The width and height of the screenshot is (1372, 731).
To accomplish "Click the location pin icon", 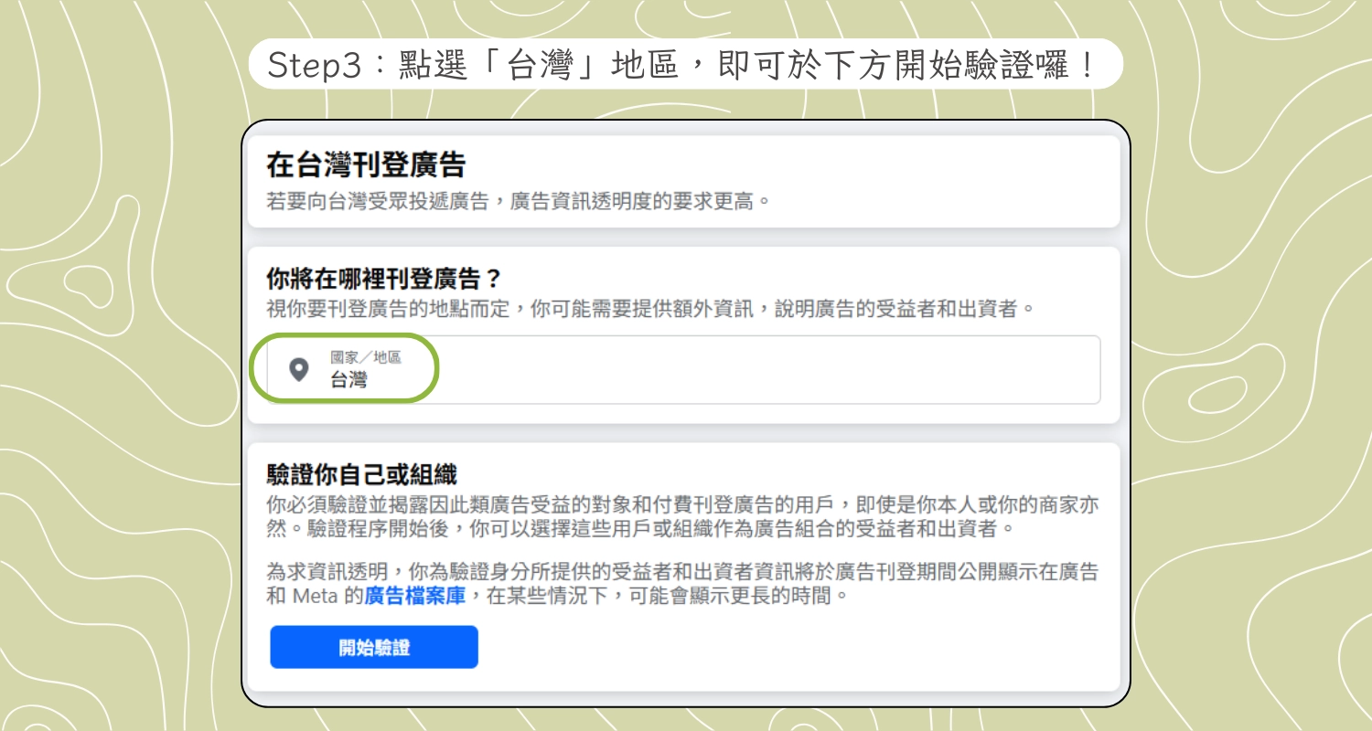I will pos(298,369).
